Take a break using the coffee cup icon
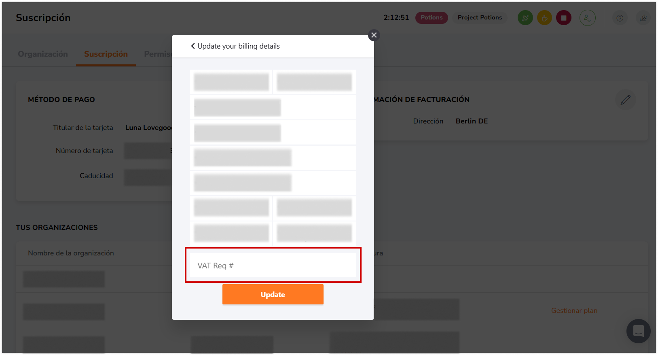The height and width of the screenshot is (355, 658). 544,17
